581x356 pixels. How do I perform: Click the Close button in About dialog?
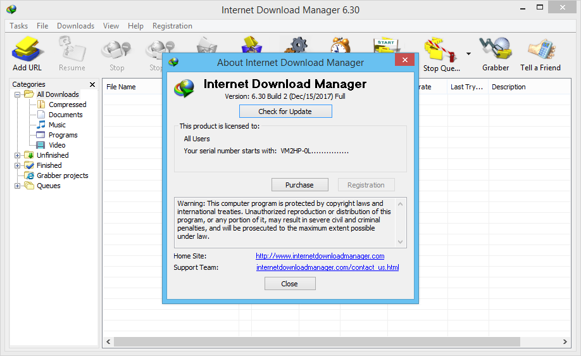pos(290,284)
